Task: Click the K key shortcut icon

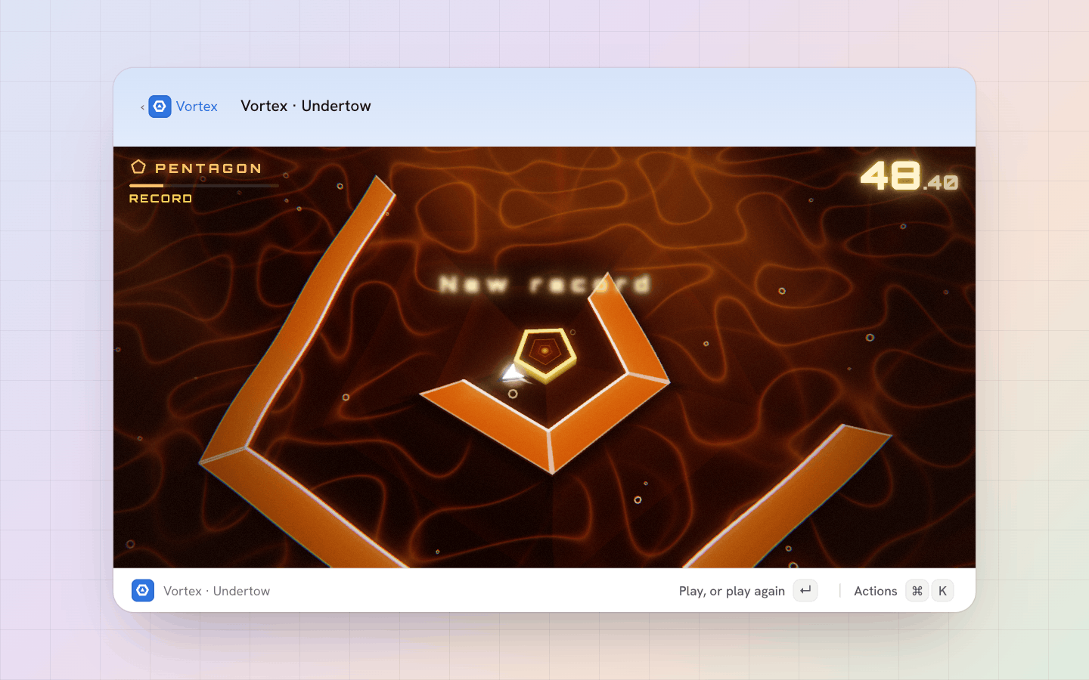Action: pyautogui.click(x=942, y=590)
